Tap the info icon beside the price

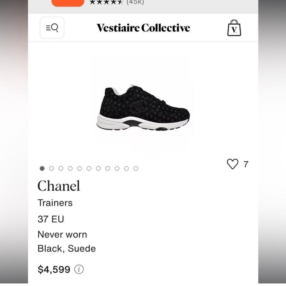79,269
